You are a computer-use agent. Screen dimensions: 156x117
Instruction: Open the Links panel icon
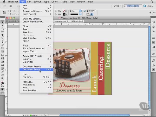[x=153, y=31]
